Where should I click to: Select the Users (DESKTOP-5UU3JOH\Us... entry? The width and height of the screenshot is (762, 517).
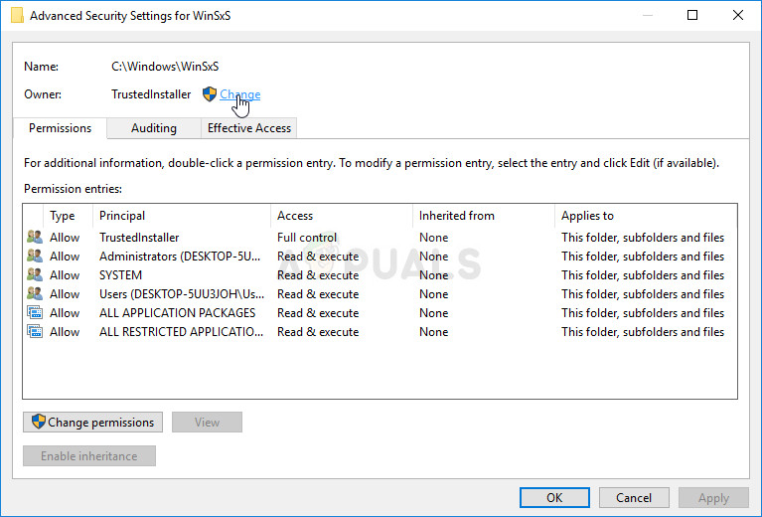[182, 294]
